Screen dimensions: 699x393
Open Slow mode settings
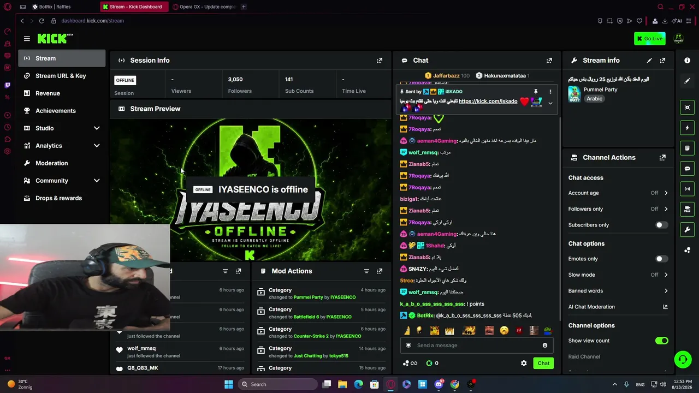pos(618,275)
